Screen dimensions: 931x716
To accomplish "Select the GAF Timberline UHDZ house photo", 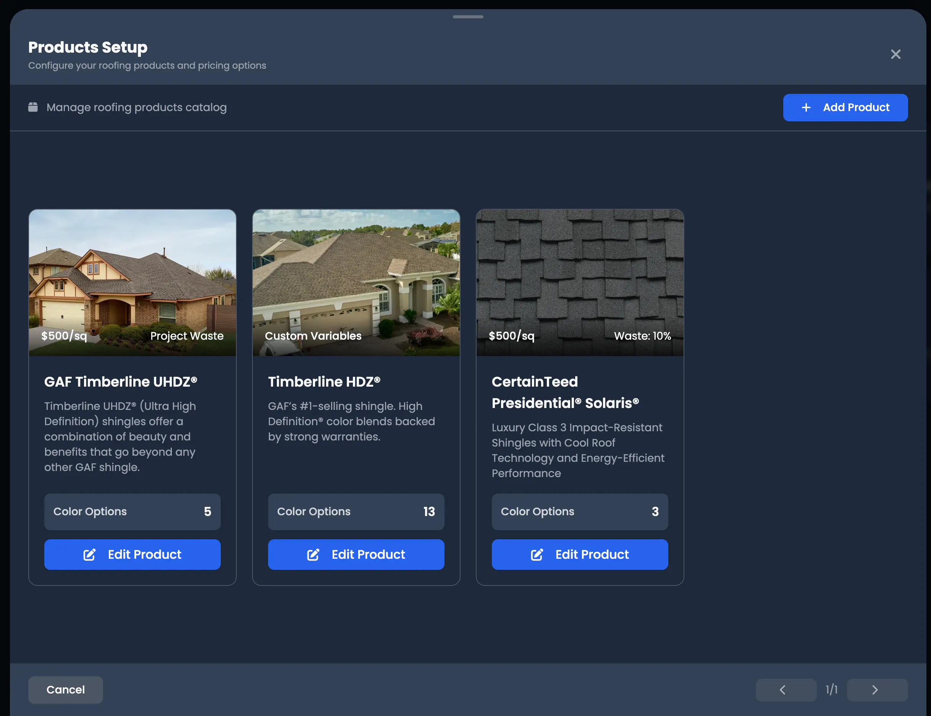I will [132, 282].
